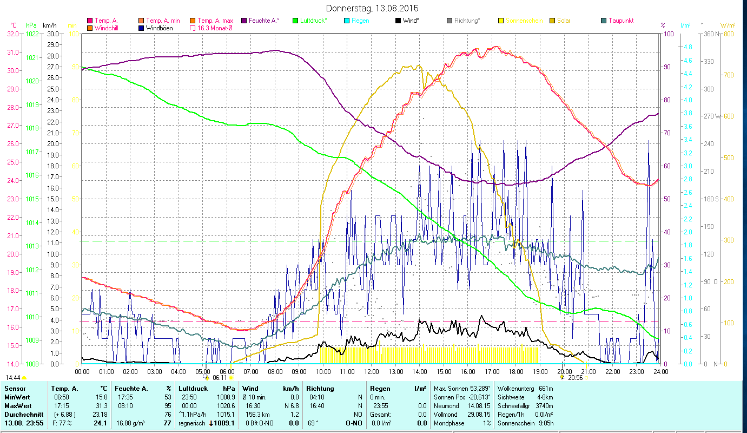Click the red pressure trend arrow beside 1009.1
The image size is (747, 433).
pos(211,423)
